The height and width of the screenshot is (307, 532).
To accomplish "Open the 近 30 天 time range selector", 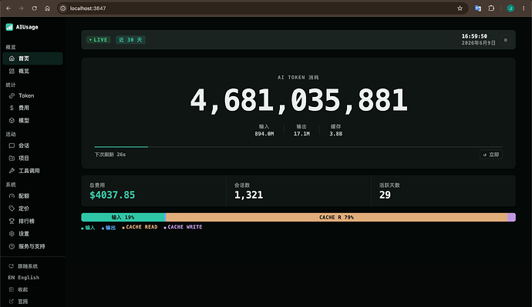I will (130, 40).
